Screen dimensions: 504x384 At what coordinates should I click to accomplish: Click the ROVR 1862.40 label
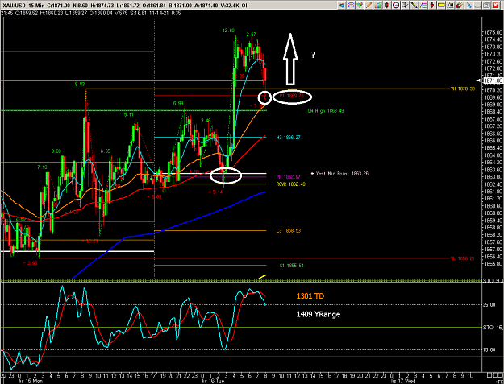291,184
